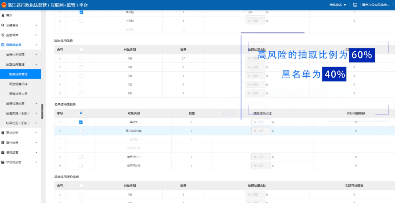The width and height of the screenshot is (395, 203).
Task: Check the C级 checkbox under 国办信用信息
Action: click(x=81, y=76)
